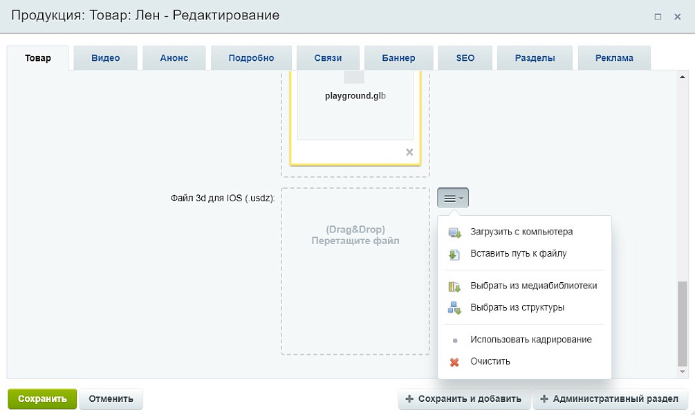Choose Выбрать из структуры menu item
The image size is (695, 415).
pos(517,308)
